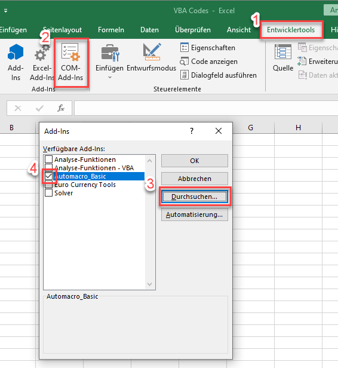Image resolution: width=338 pixels, height=368 pixels.
Task: Check the Analyse-Funktionen checkbox
Action: [48, 159]
